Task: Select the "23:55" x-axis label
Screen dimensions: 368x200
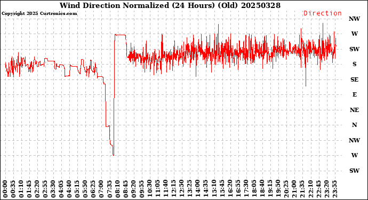Action: [334, 189]
